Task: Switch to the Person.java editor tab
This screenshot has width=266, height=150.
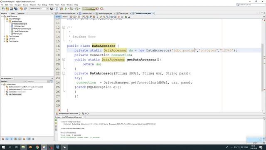Action: tap(124, 13)
